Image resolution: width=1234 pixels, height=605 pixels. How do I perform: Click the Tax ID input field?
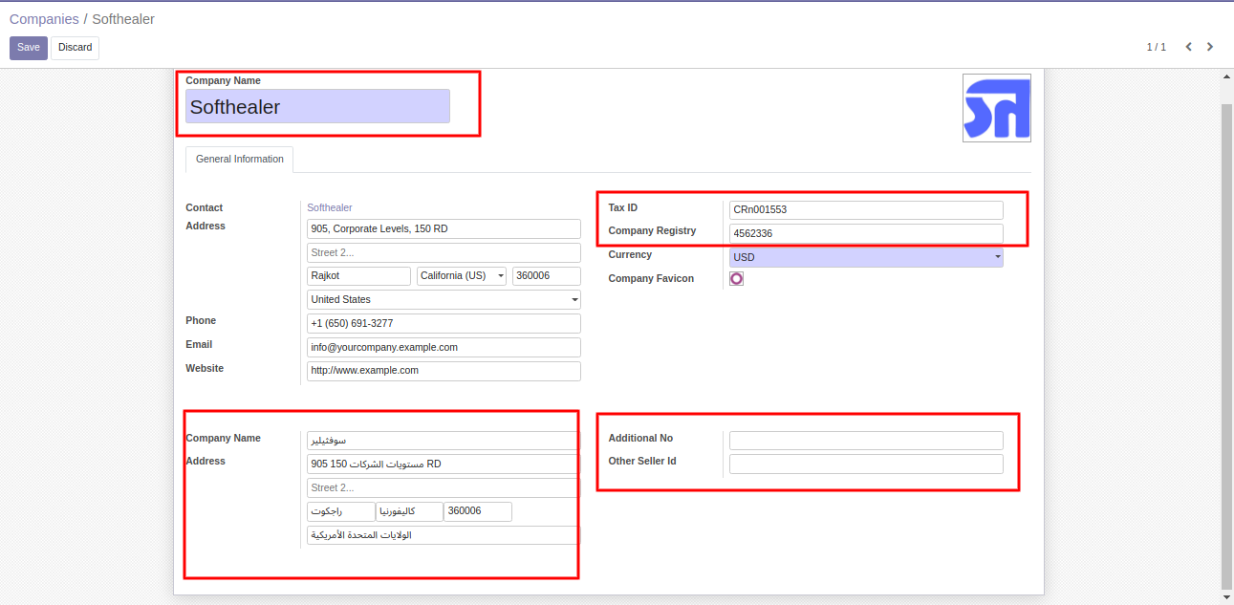tap(865, 210)
